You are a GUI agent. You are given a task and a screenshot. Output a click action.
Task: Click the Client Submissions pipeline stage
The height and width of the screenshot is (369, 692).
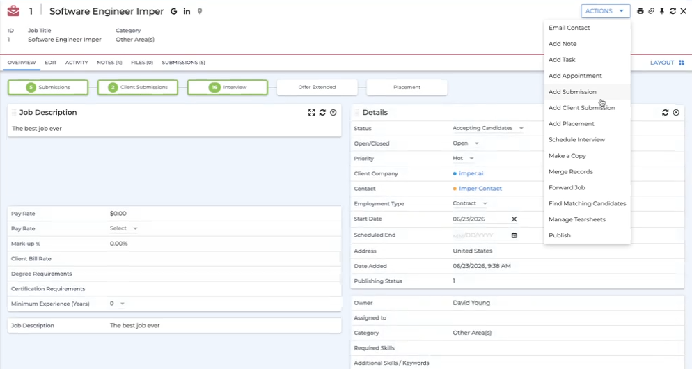click(138, 88)
